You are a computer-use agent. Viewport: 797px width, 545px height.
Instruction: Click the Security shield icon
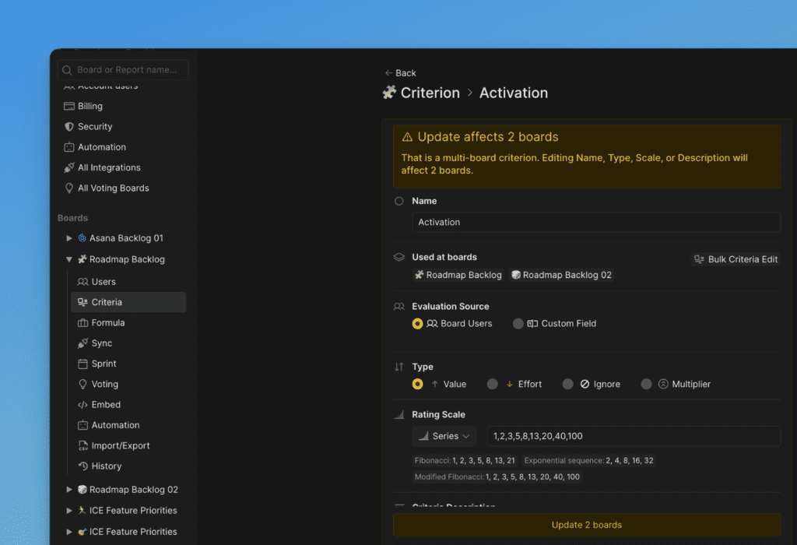click(69, 127)
